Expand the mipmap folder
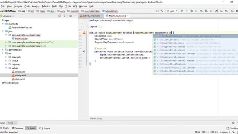The height and width of the screenshot is (134, 238). [x=6, y=64]
